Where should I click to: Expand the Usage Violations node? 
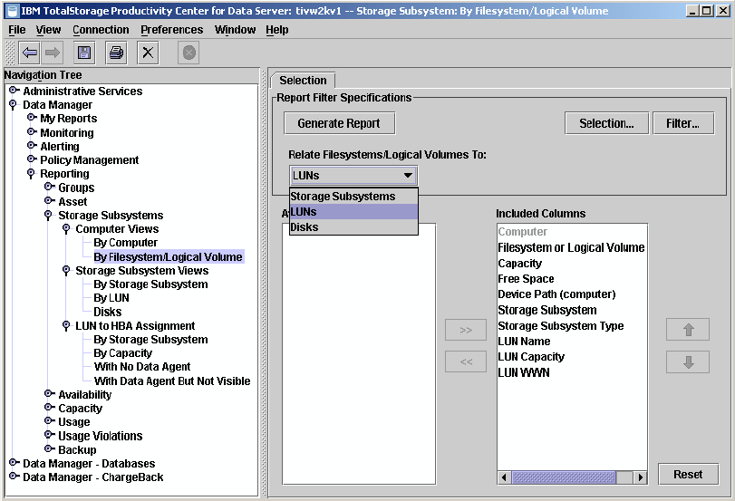(x=49, y=435)
